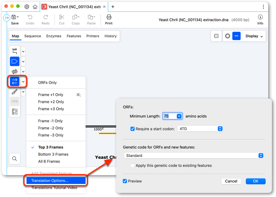Toggle the (123) numbering icon
This screenshot has width=276, height=197.
pos(14,101)
